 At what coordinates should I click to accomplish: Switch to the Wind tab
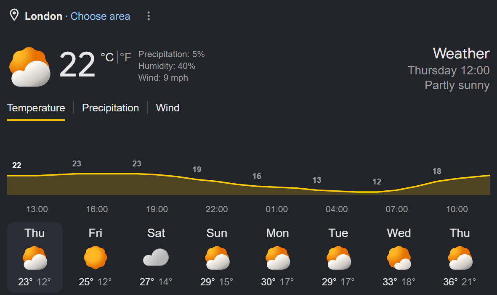tap(167, 108)
